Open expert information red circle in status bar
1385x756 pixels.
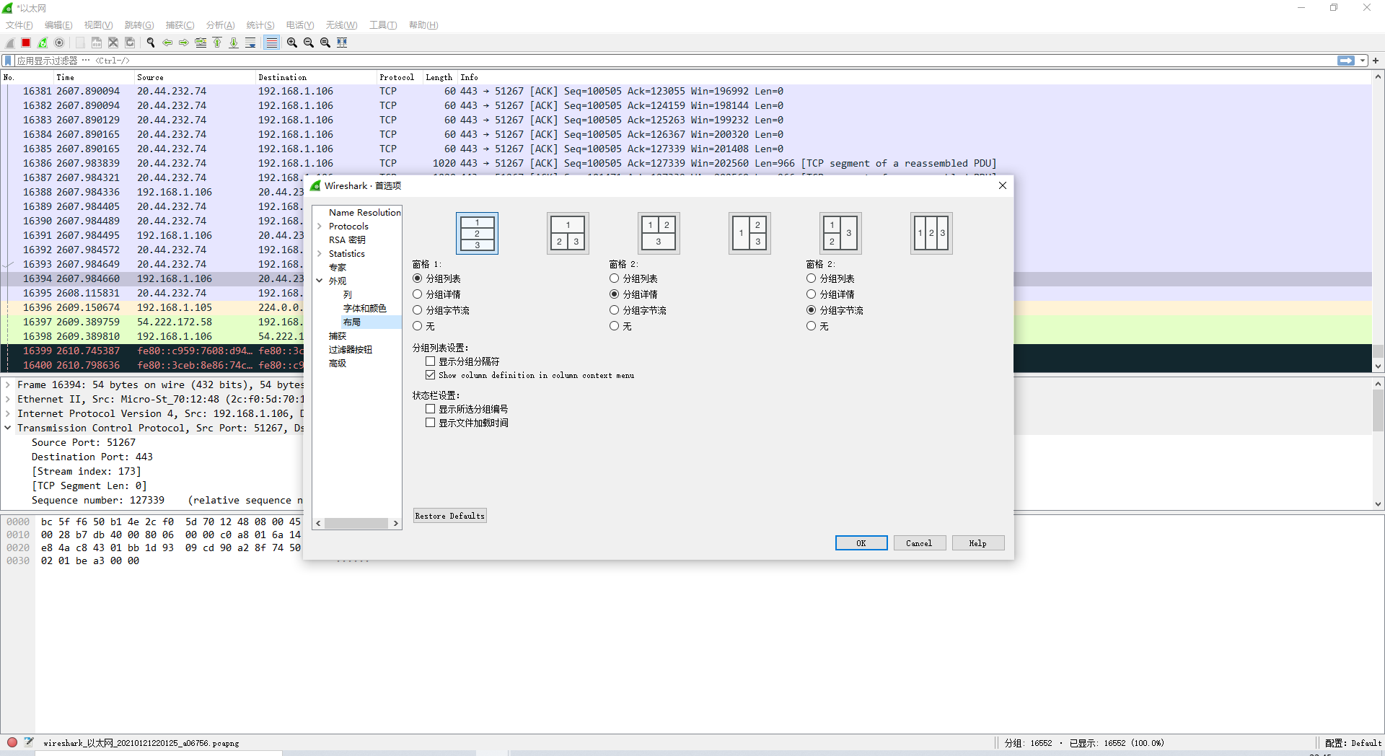(x=12, y=742)
